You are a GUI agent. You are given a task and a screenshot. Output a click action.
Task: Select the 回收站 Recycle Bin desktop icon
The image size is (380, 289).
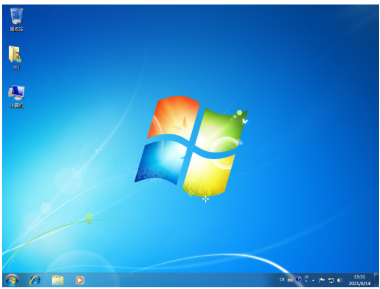click(16, 18)
